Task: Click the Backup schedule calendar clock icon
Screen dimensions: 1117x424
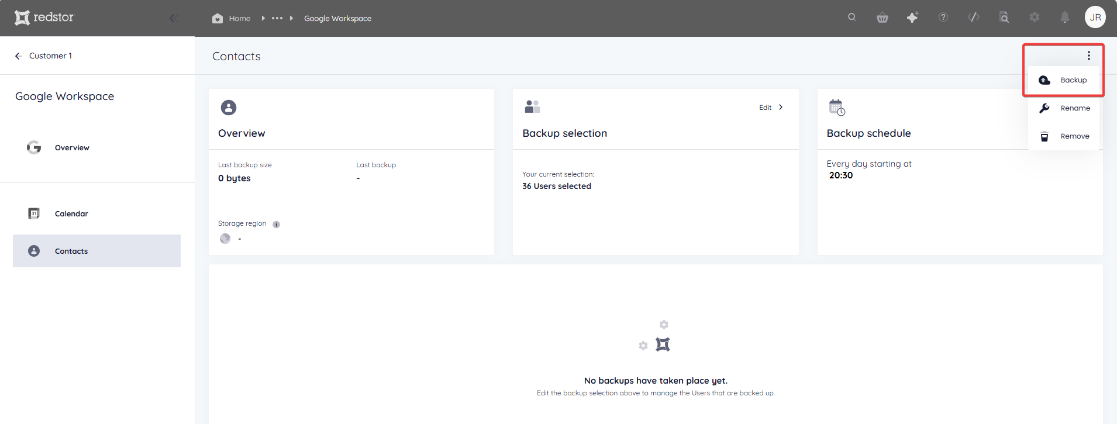Action: pos(837,108)
